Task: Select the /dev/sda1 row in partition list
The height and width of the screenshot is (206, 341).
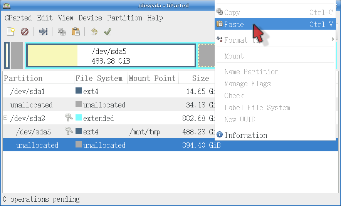Action: (x=27, y=92)
